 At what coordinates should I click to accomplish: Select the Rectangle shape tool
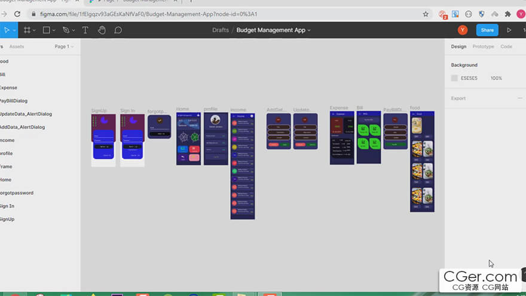45,30
